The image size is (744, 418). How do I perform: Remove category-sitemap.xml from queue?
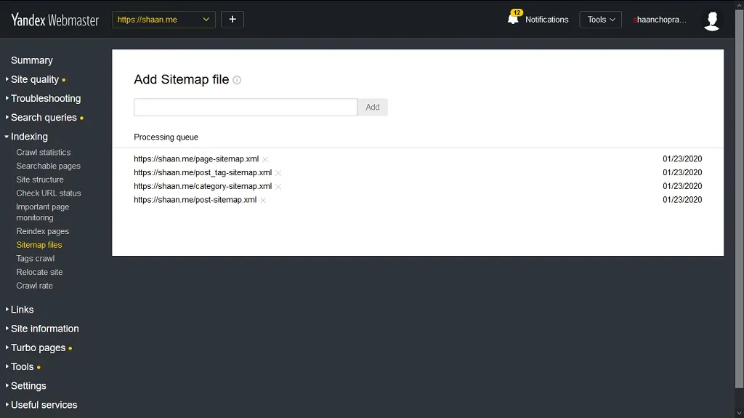[x=278, y=187]
